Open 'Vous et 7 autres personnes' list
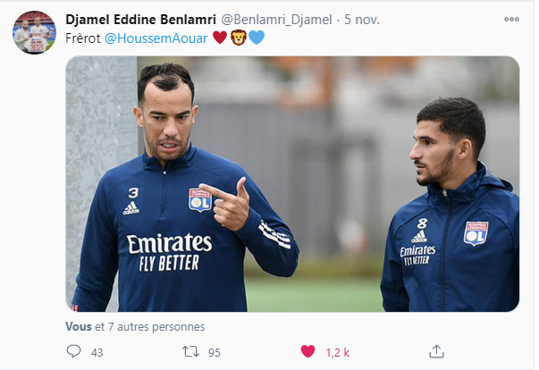539x370 pixels. click(x=135, y=326)
